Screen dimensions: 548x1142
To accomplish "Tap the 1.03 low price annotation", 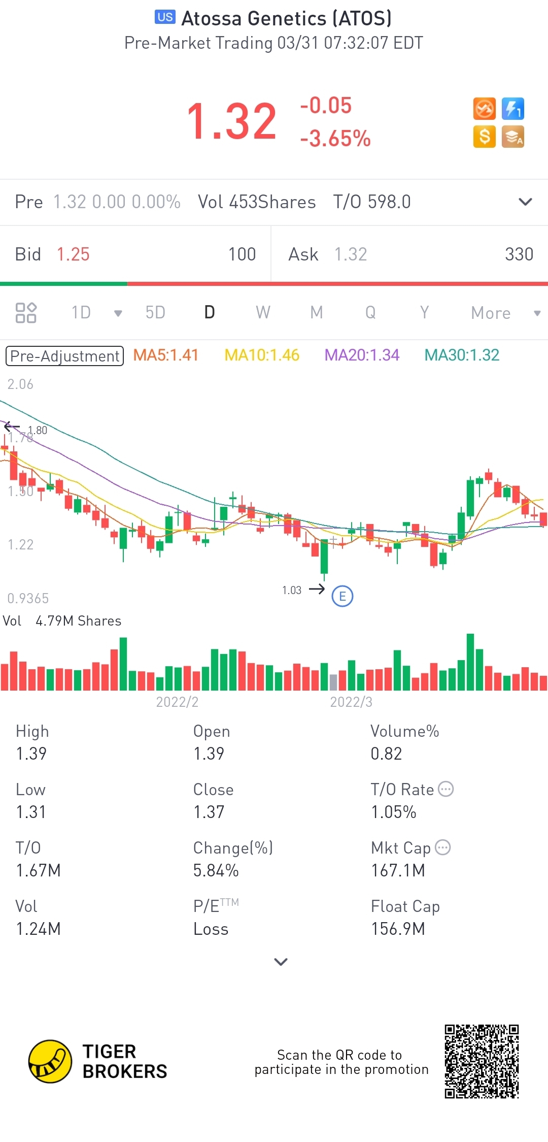I will pyautogui.click(x=292, y=590).
